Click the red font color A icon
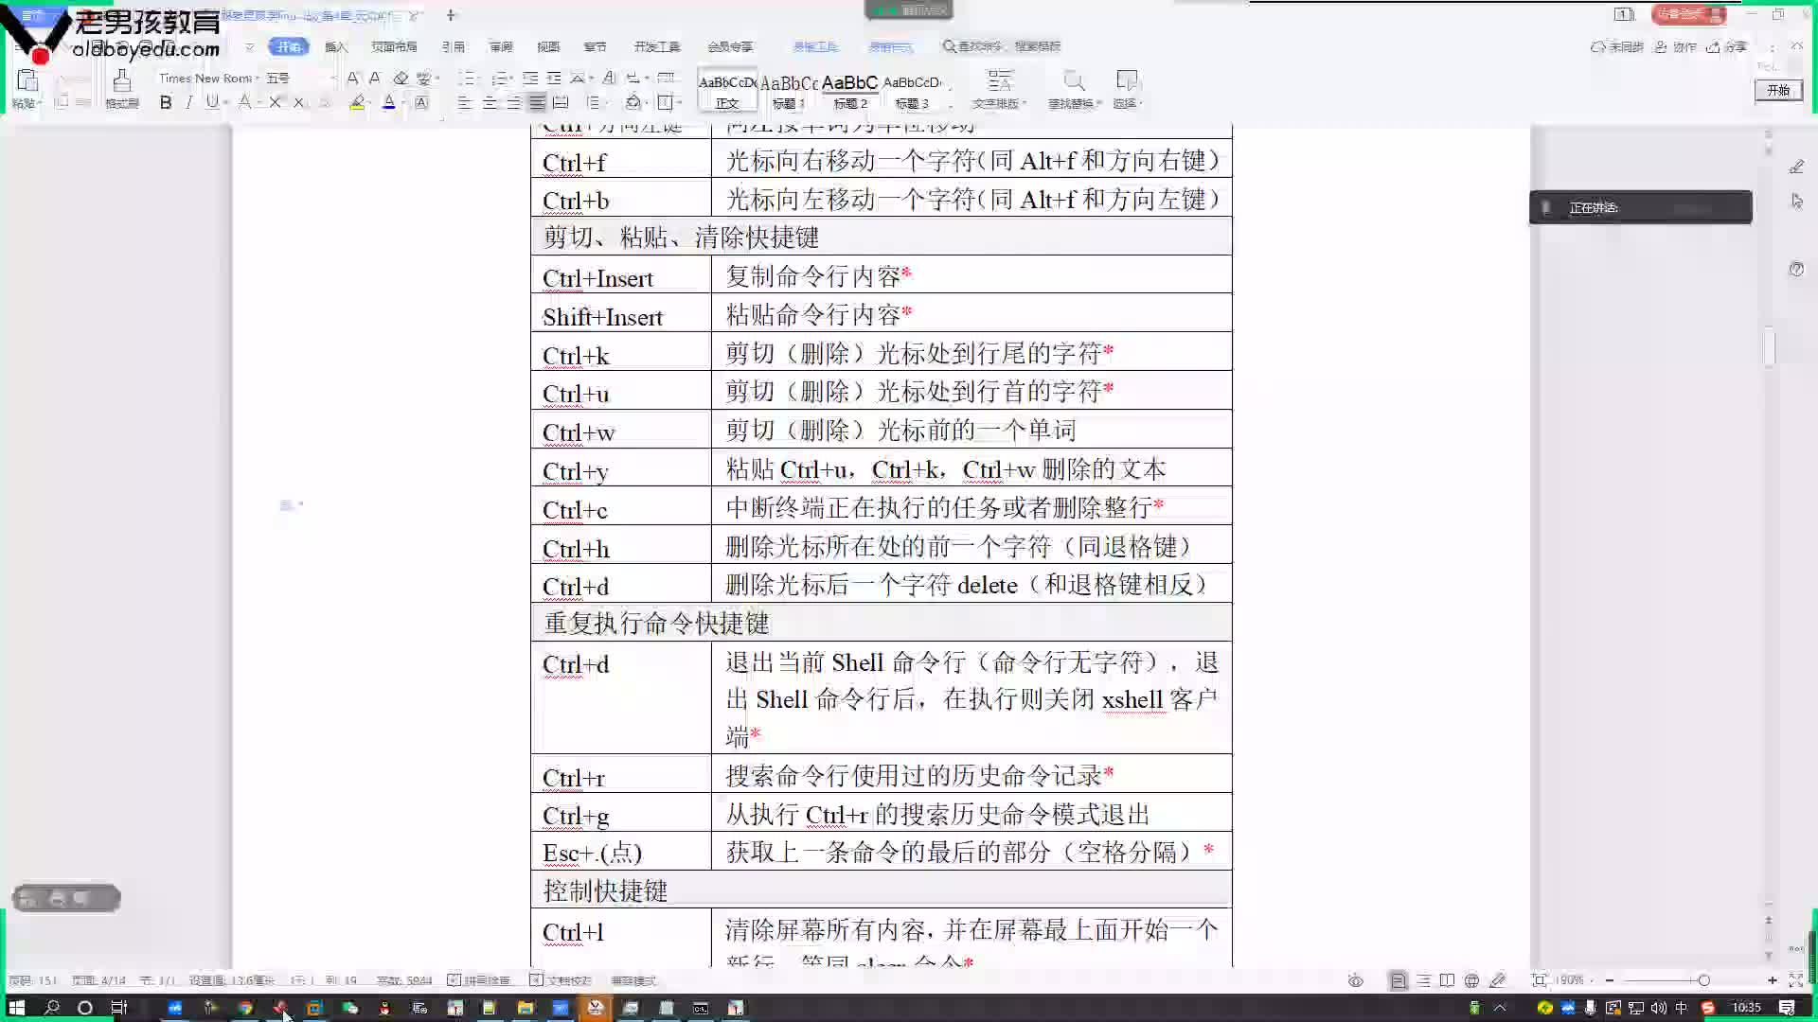 (x=388, y=102)
